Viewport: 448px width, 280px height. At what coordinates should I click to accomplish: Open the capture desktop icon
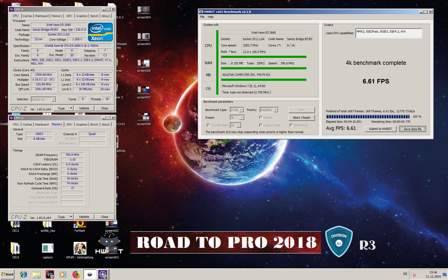click(x=48, y=250)
